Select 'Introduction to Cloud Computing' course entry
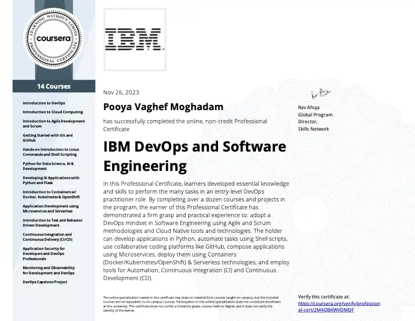415x321 pixels. [x=53, y=112]
